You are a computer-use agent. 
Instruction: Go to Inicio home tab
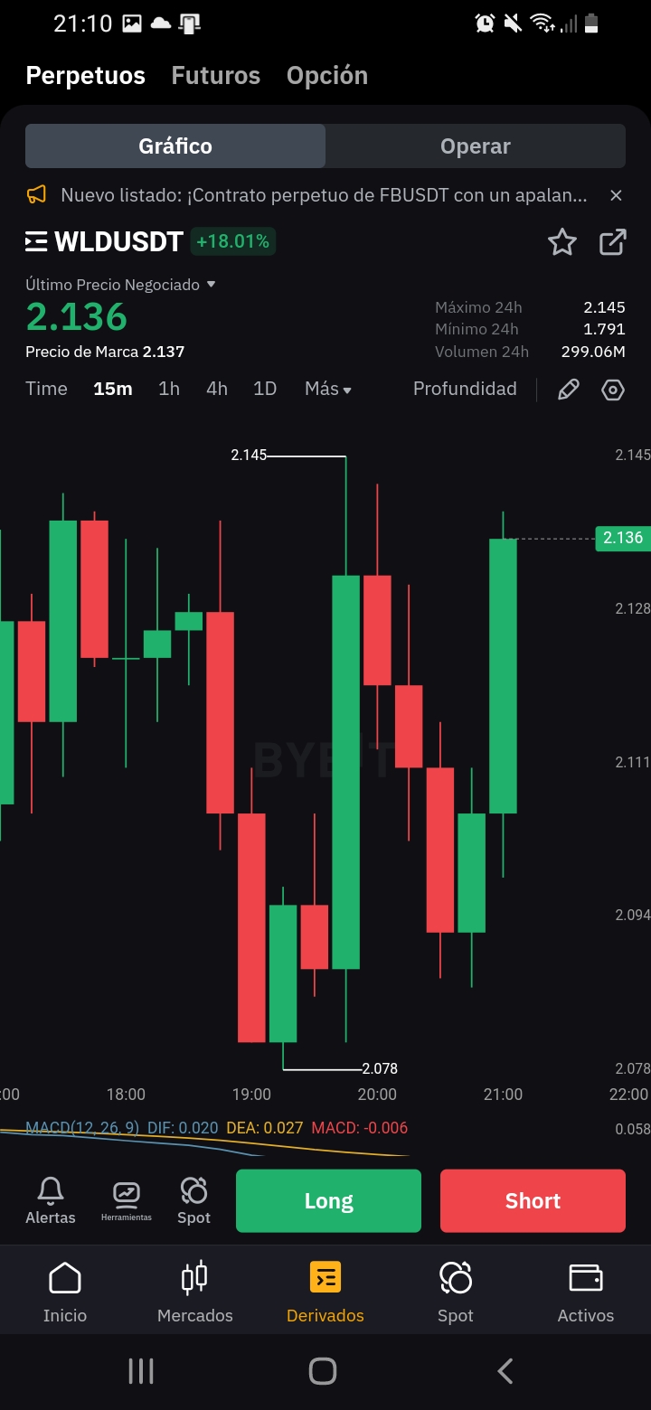(x=64, y=1292)
